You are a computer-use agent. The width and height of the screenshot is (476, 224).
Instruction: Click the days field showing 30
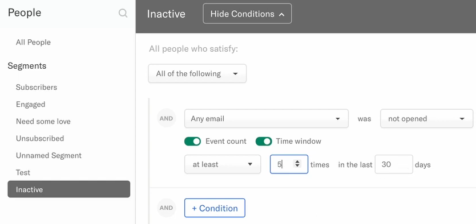(394, 164)
